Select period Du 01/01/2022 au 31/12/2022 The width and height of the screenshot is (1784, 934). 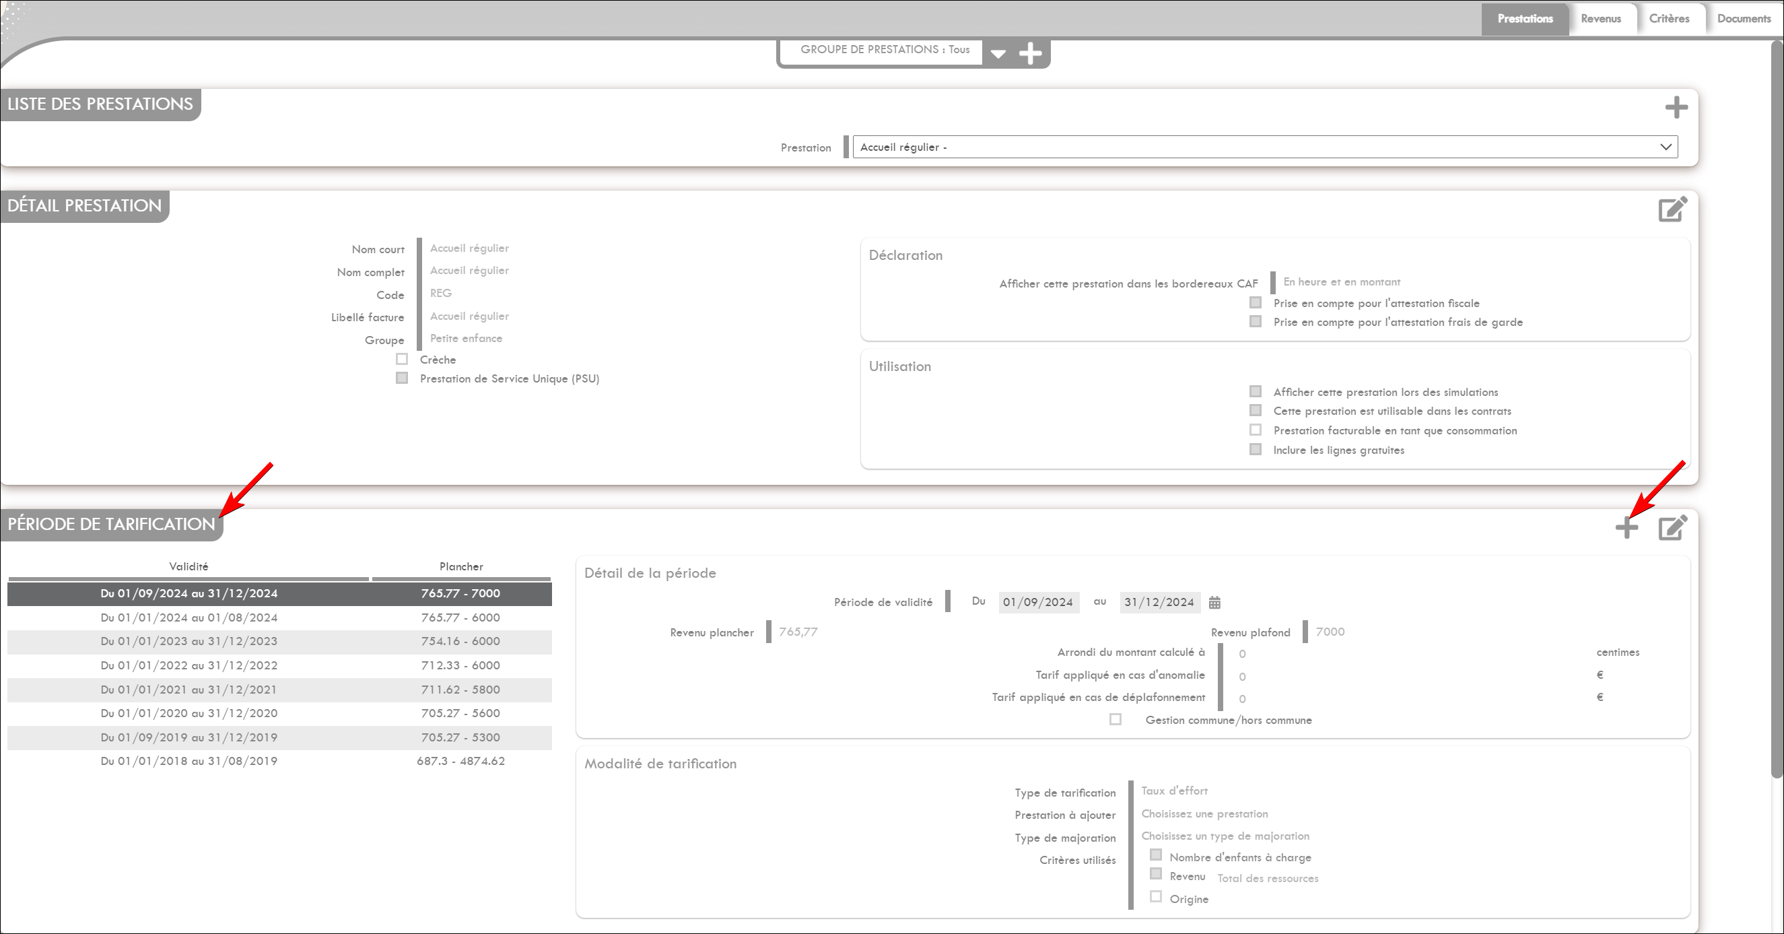[280, 665]
